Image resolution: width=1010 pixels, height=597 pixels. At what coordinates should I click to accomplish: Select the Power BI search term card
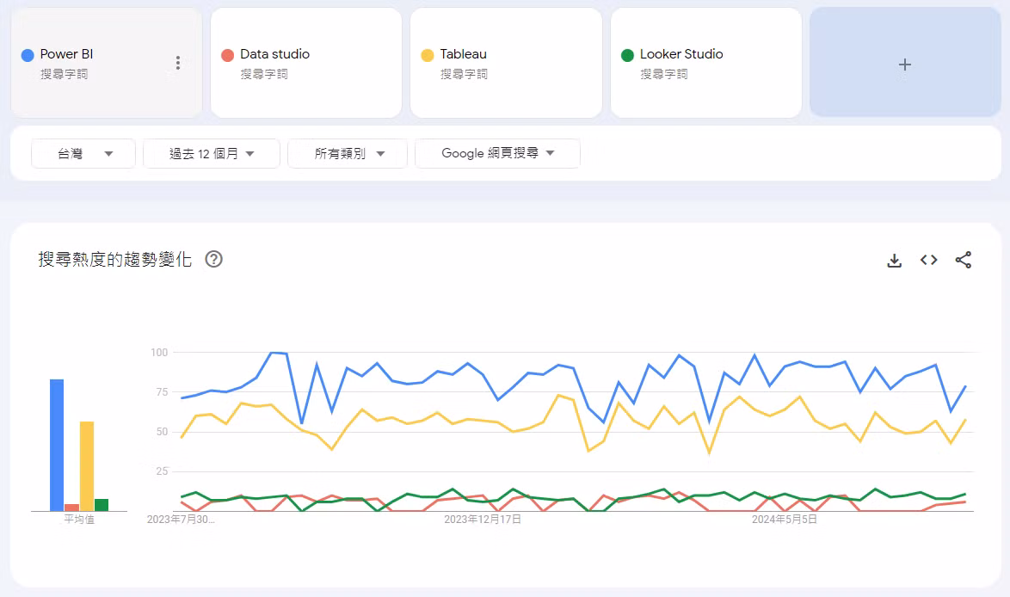(x=107, y=63)
